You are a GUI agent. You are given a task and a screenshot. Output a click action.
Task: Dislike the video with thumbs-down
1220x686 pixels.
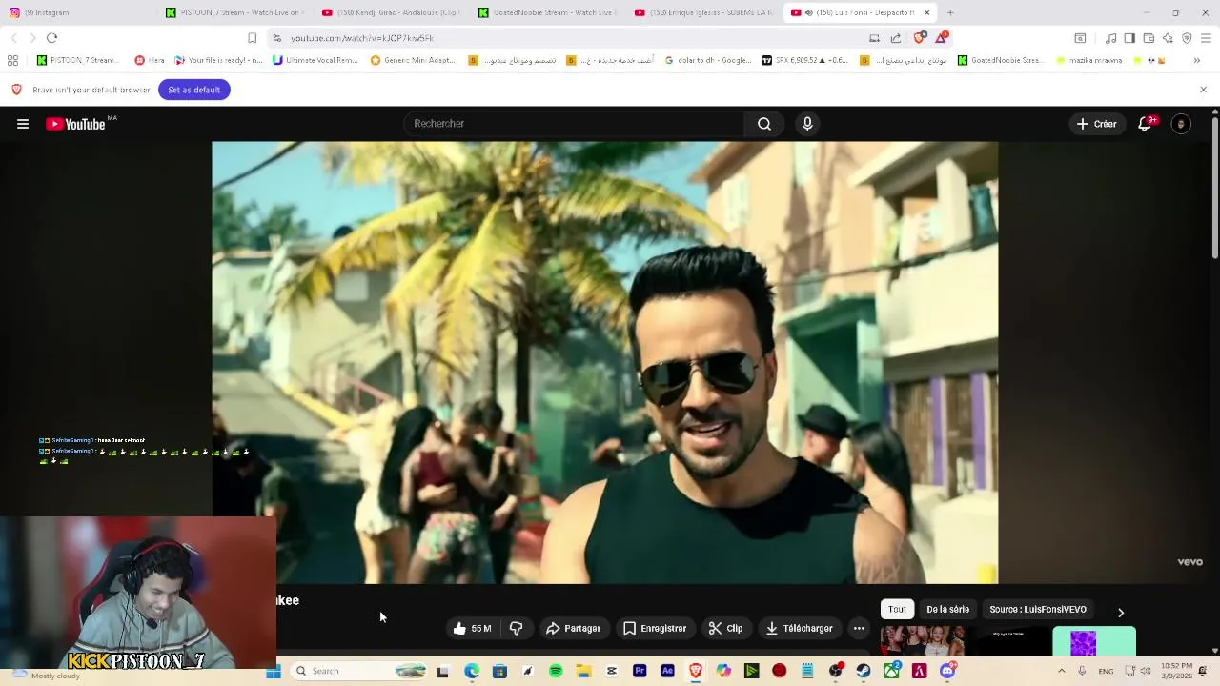pos(517,629)
